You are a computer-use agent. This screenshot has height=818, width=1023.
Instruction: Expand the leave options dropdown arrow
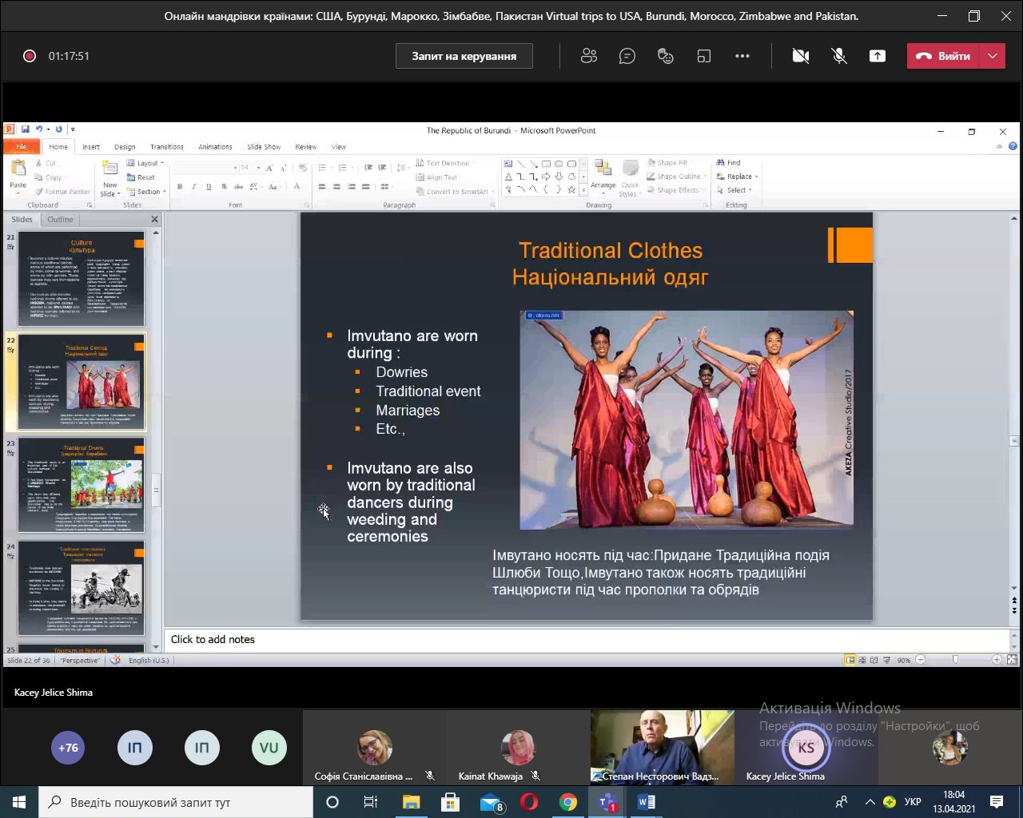pyautogui.click(x=993, y=56)
